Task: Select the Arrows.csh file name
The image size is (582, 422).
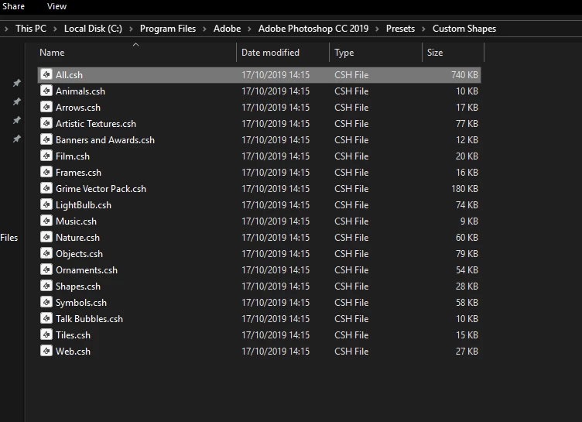Action: click(78, 108)
